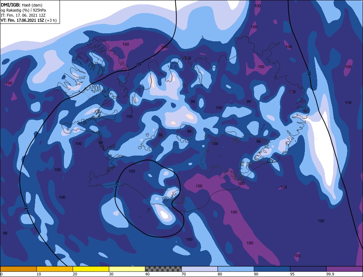Click the '95' legend tick label

(292, 274)
